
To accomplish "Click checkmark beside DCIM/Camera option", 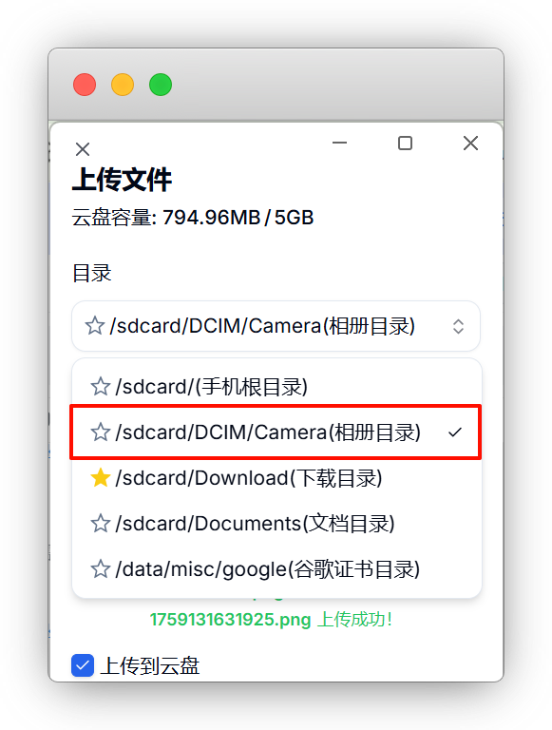I will (x=455, y=432).
